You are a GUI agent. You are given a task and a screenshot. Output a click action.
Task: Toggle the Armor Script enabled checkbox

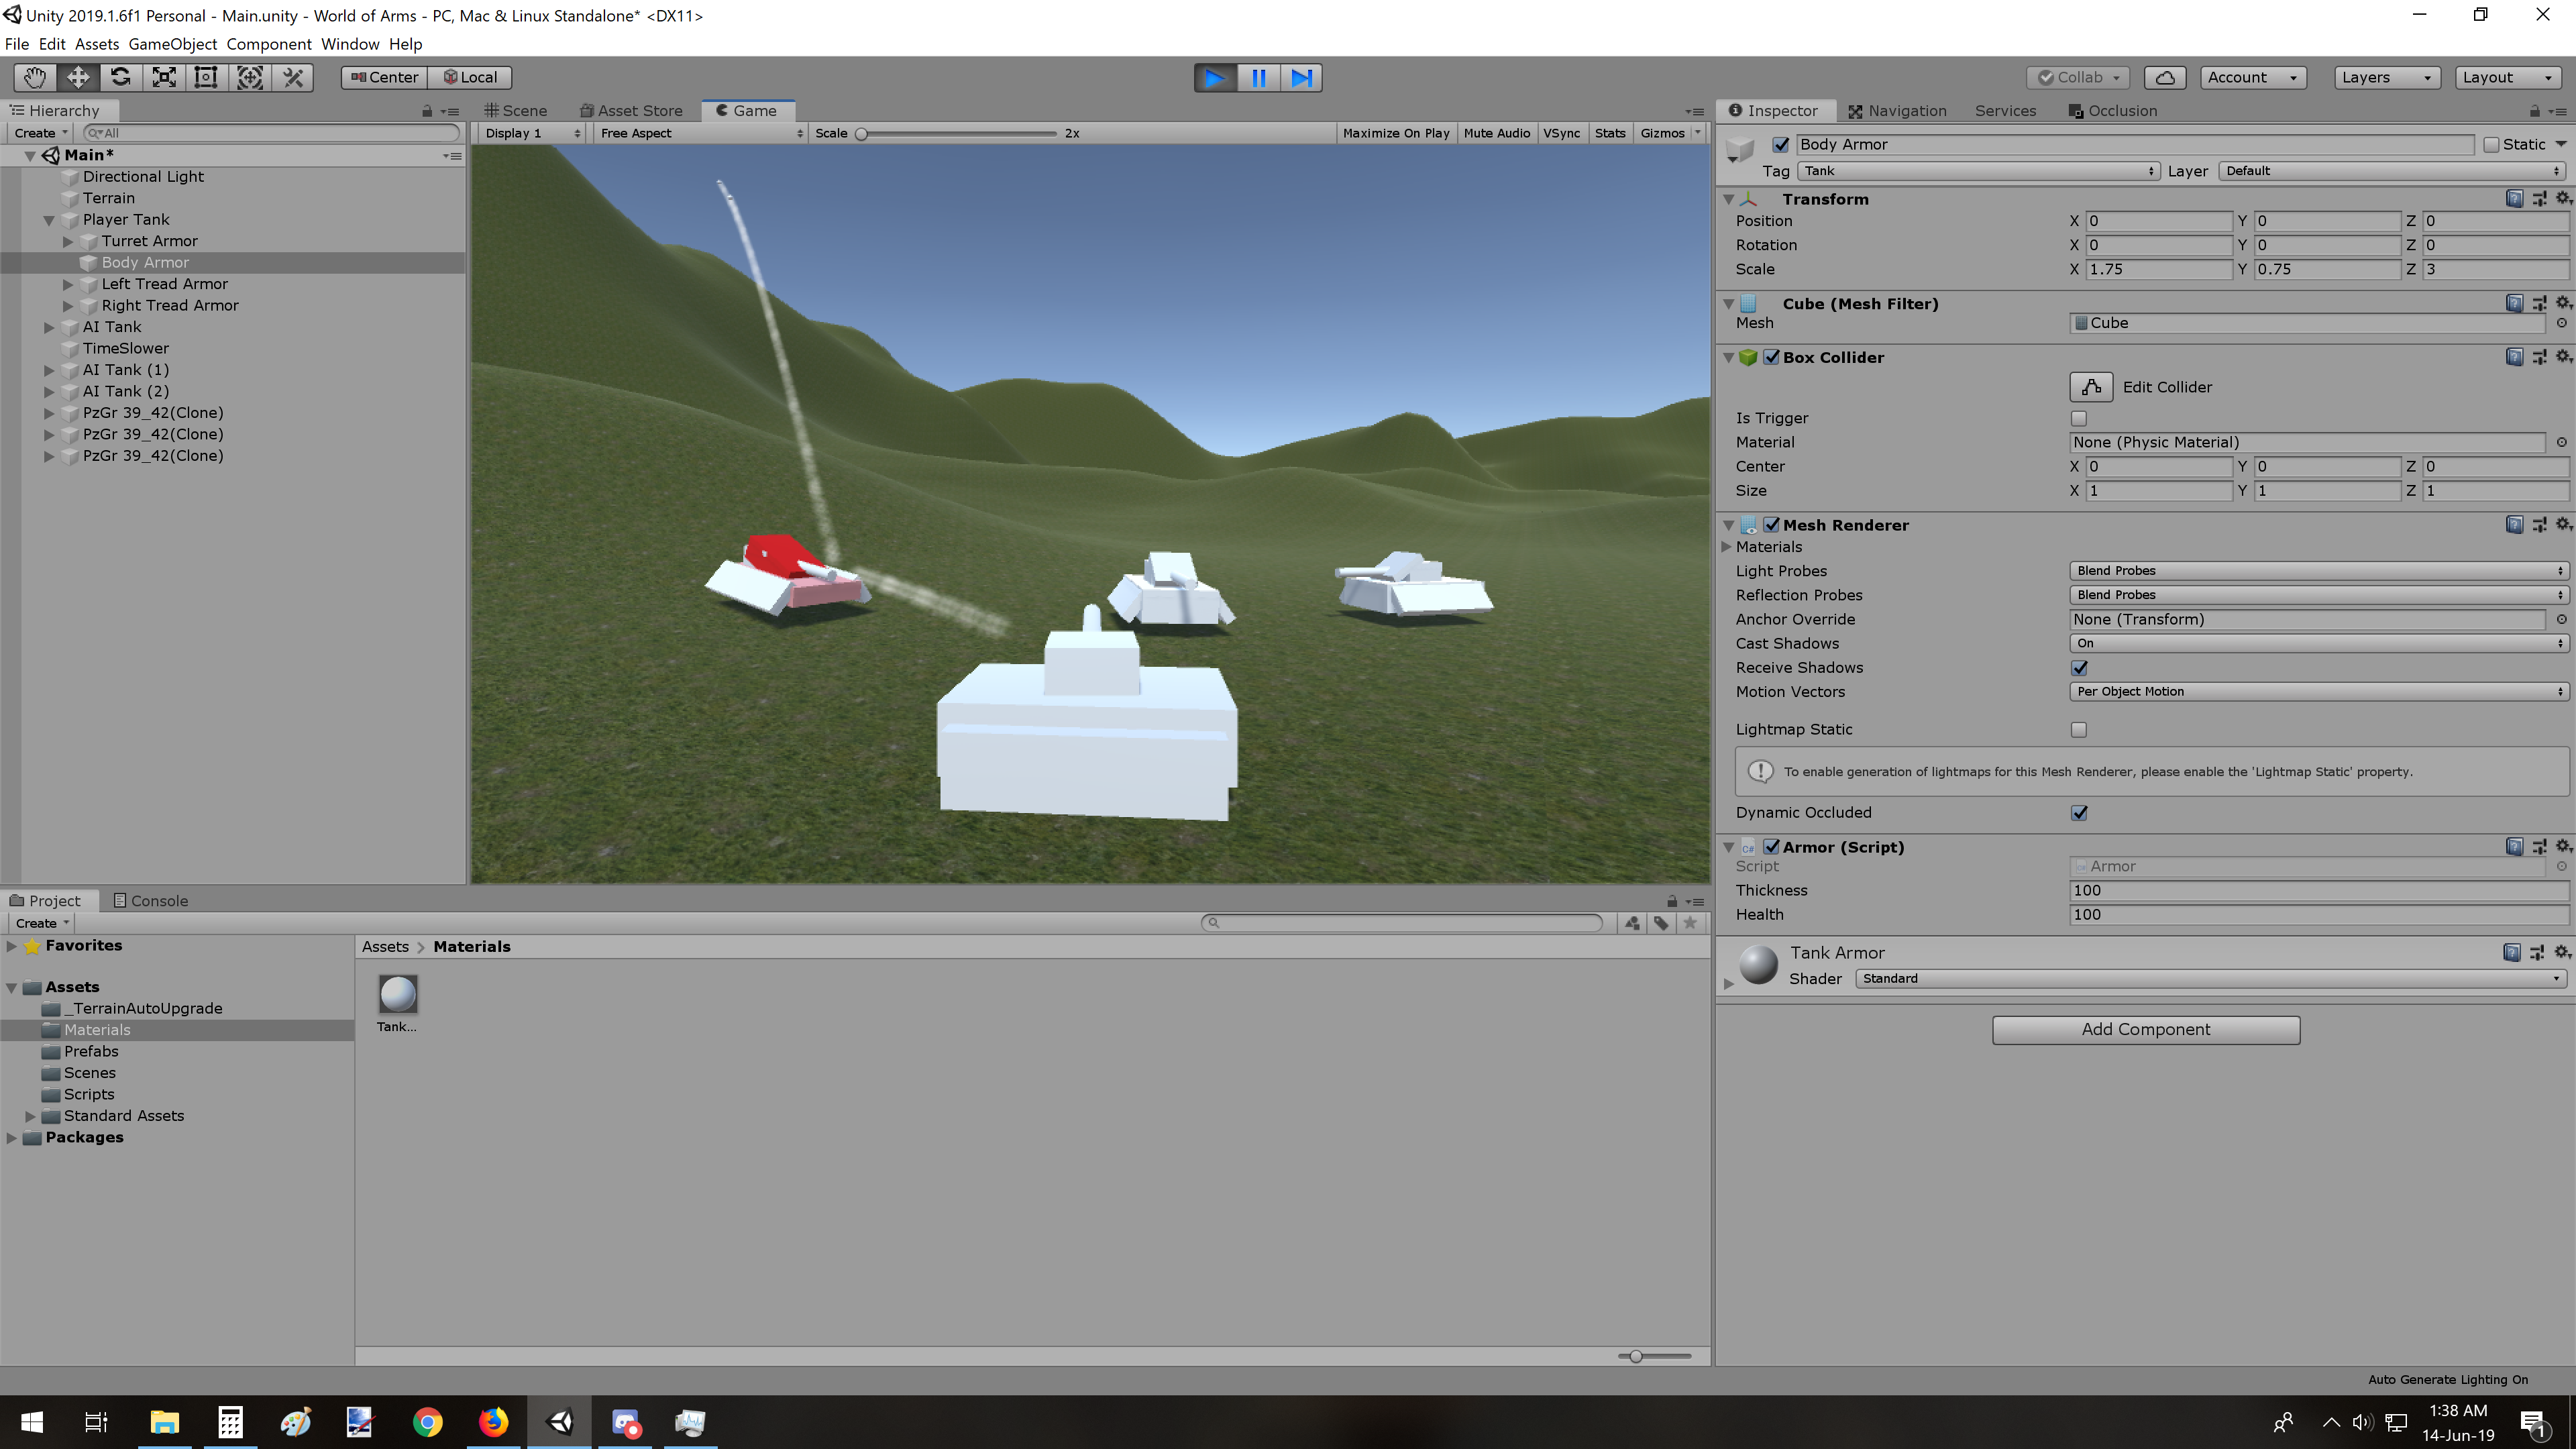[x=1771, y=846]
